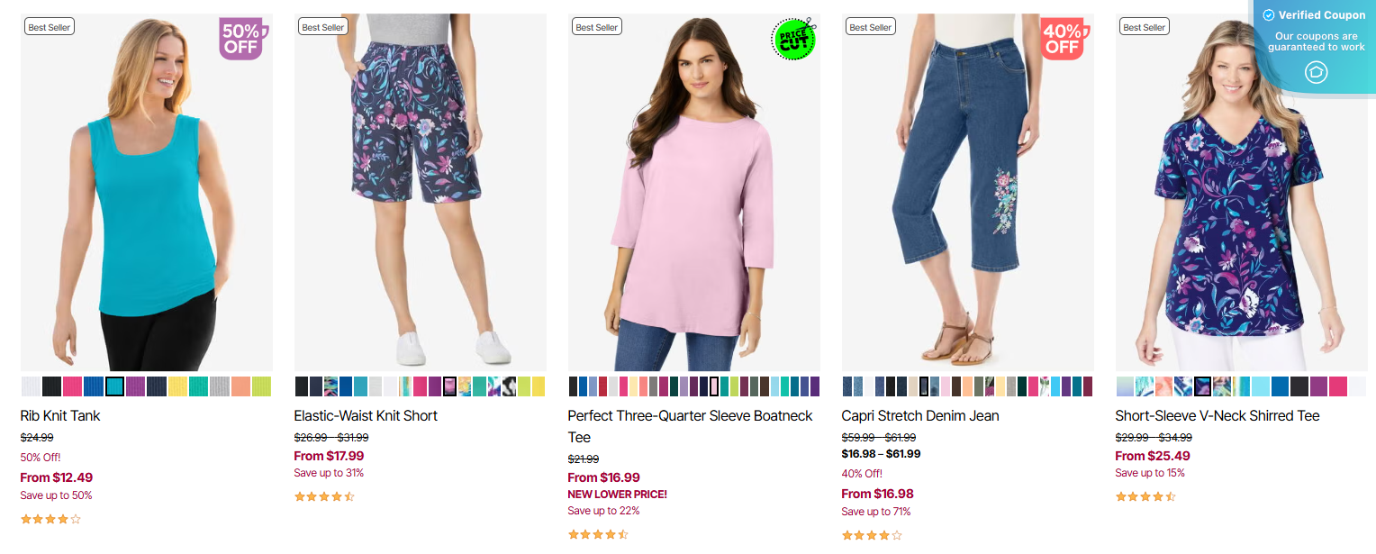The height and width of the screenshot is (554, 1376).
Task: Select the light pink swatch for the Boatneck Tee
Action: coord(714,387)
